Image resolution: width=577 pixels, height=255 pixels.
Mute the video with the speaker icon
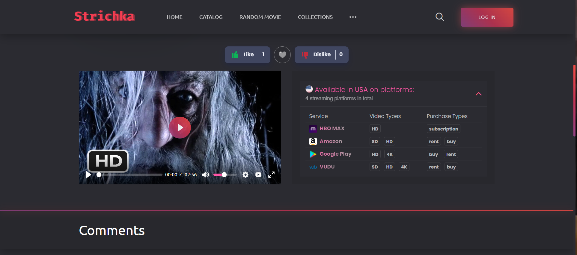pos(206,174)
